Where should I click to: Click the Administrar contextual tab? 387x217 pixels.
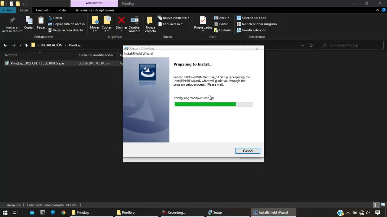pos(94,3)
